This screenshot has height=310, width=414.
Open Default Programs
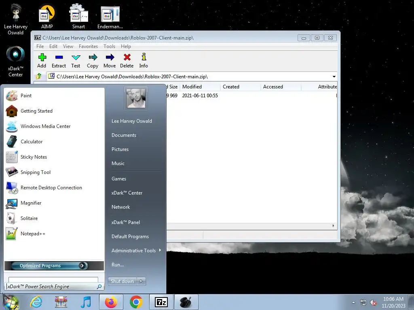[x=130, y=237]
